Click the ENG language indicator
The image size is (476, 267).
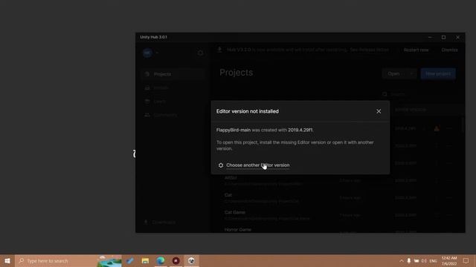click(433, 260)
